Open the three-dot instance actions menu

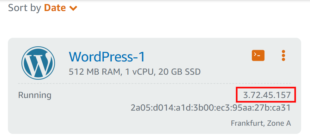point(283,56)
